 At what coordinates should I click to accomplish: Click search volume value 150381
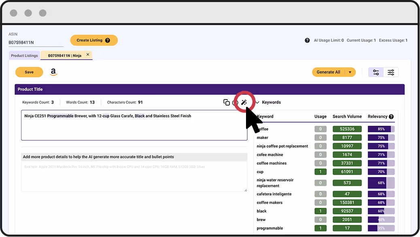click(347, 203)
